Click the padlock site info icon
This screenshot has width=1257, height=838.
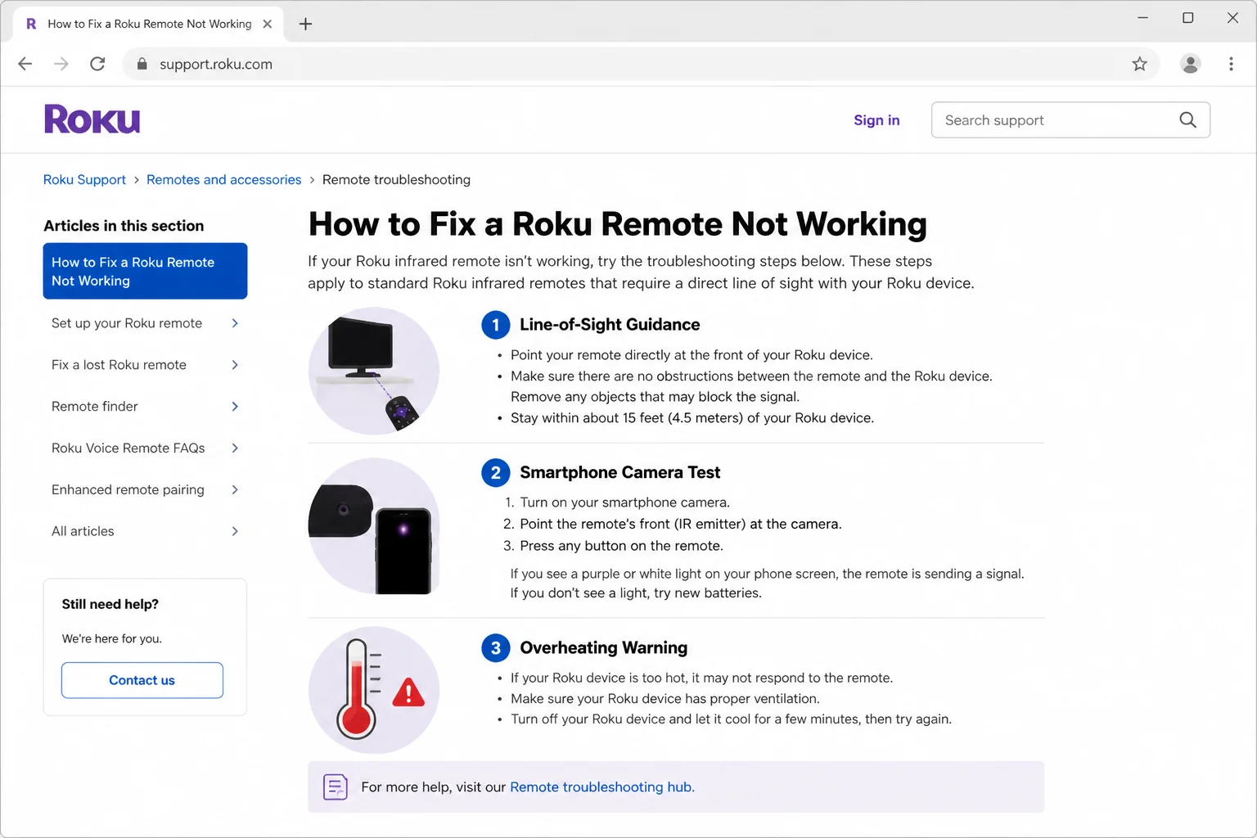tap(142, 64)
